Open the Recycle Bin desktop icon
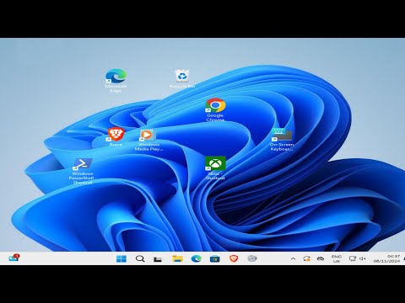 click(182, 78)
